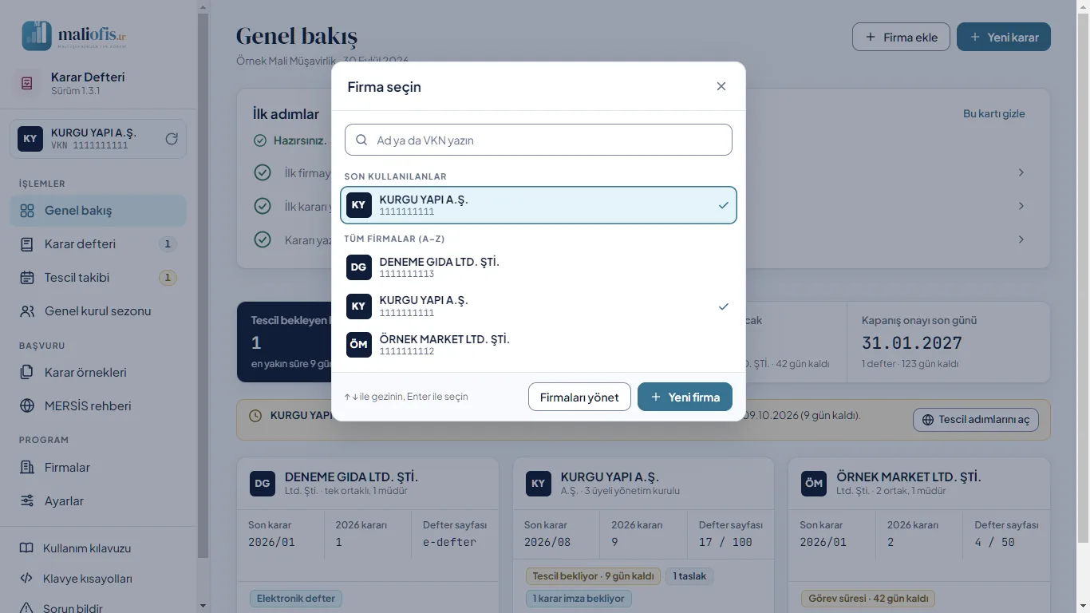Image resolution: width=1090 pixels, height=613 pixels.
Task: Click the refresh icon beside KURGU YAPI A.Ş.
Action: click(172, 139)
